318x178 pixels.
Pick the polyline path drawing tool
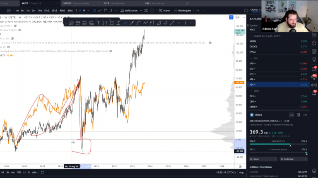coord(145,23)
